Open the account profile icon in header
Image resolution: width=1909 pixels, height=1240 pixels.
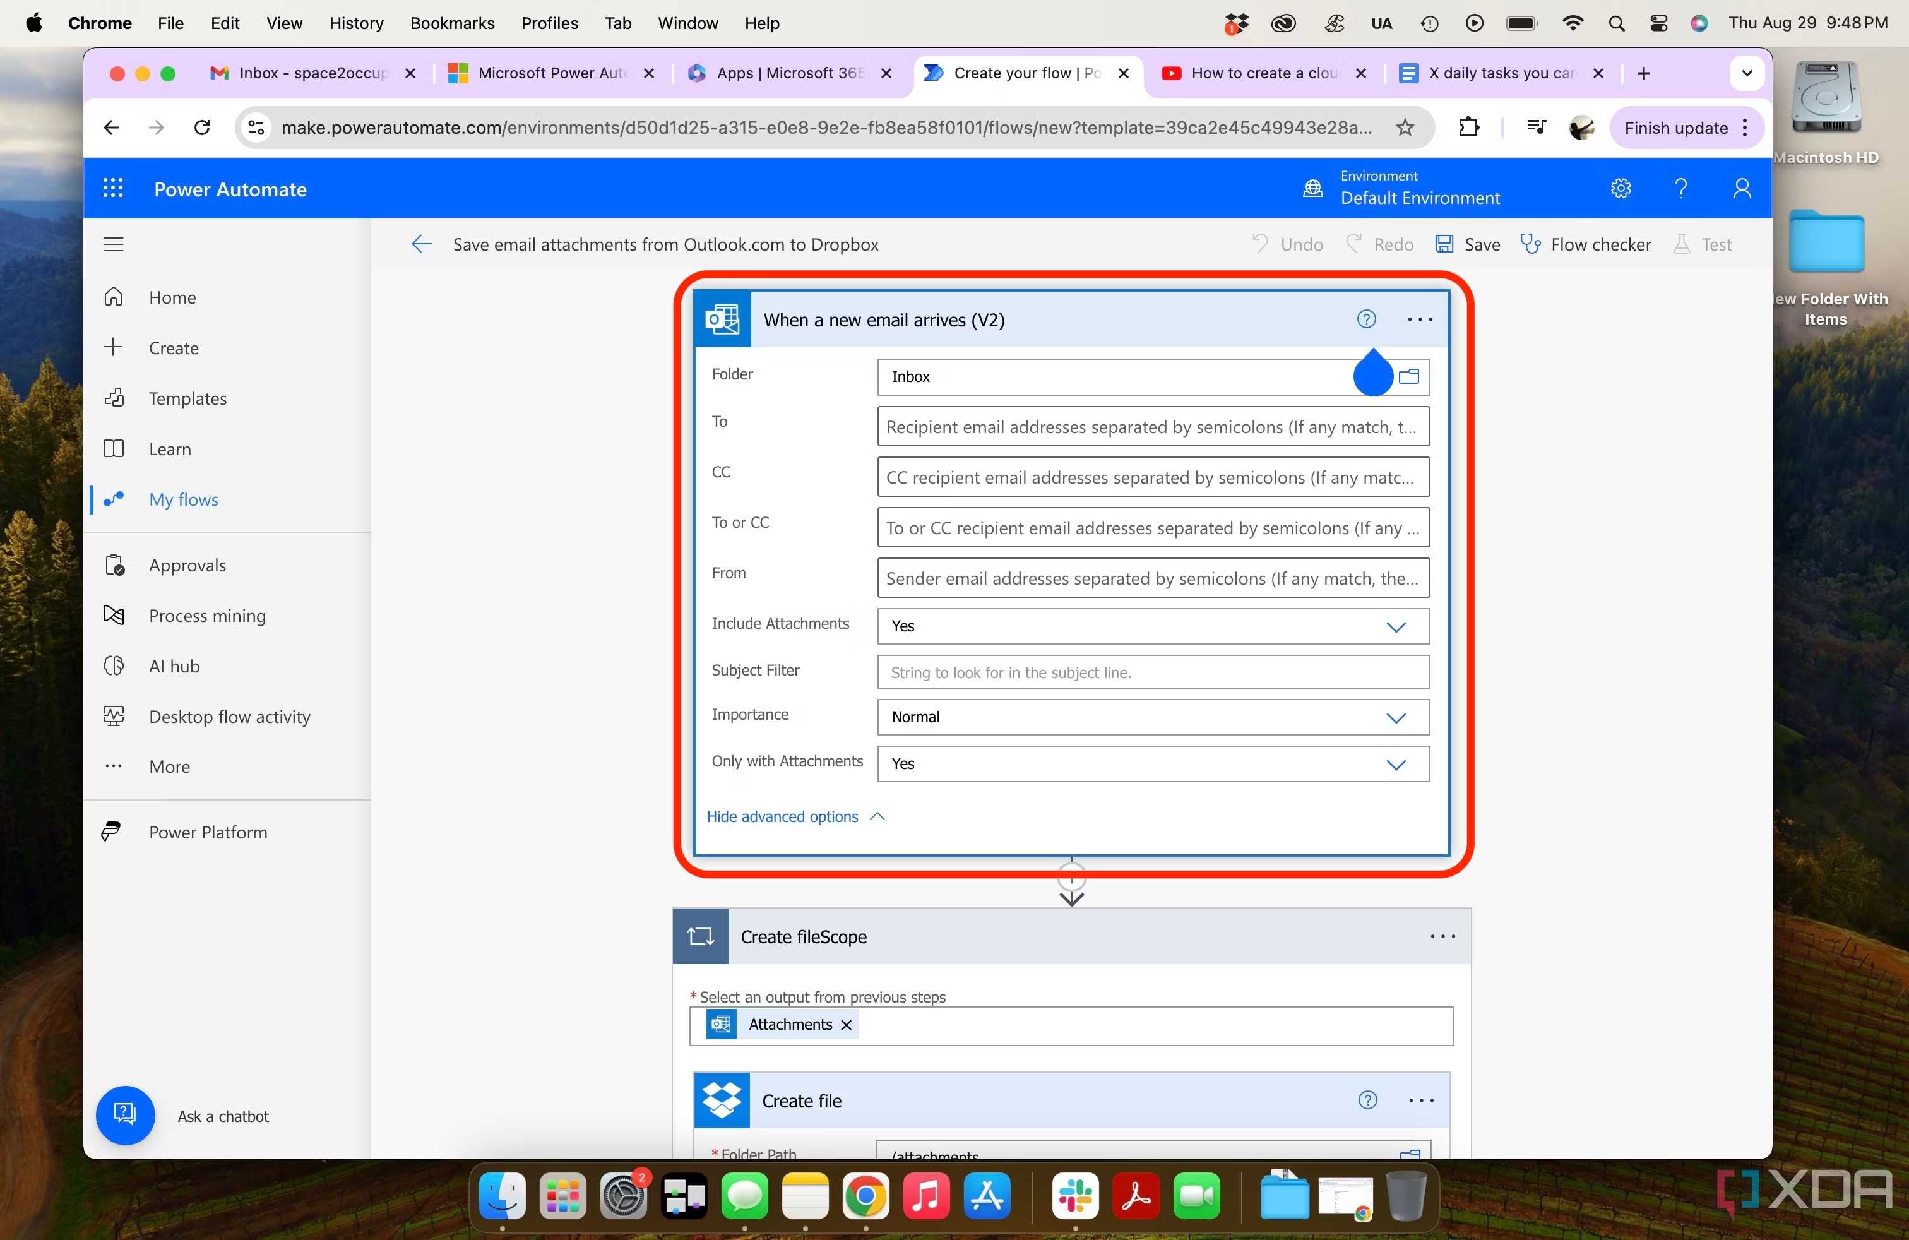1741,189
